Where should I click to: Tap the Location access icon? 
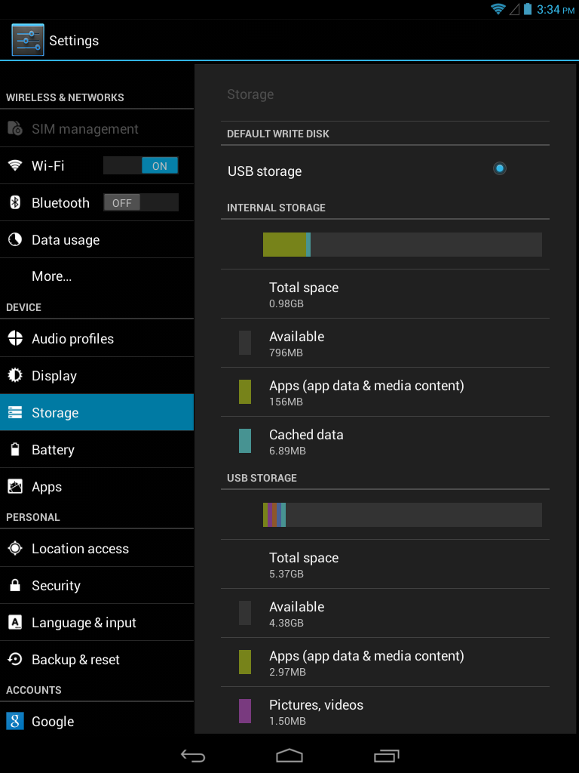click(x=15, y=548)
